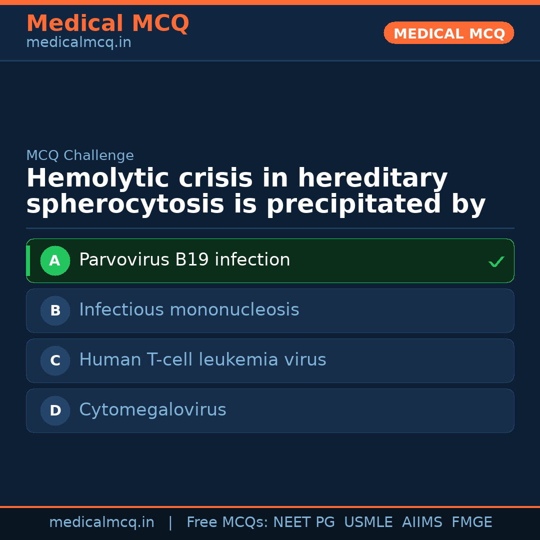Open medicalmcq.in link below the header title
This screenshot has width=540, height=540.
(x=78, y=43)
